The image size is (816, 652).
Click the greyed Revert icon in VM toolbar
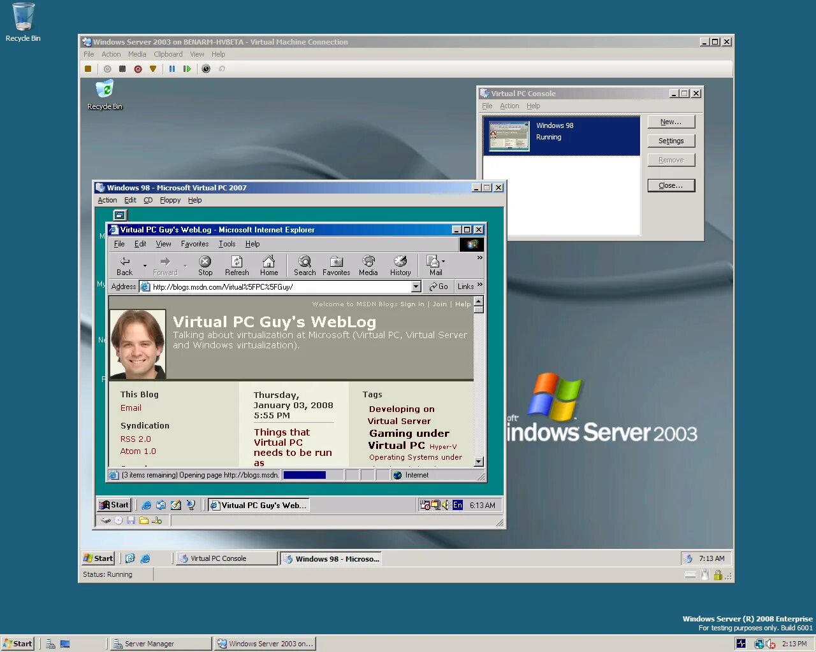point(222,69)
